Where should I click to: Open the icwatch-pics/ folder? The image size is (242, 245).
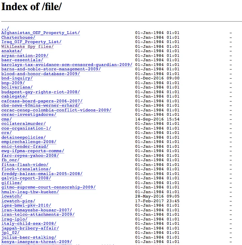(x=18, y=201)
